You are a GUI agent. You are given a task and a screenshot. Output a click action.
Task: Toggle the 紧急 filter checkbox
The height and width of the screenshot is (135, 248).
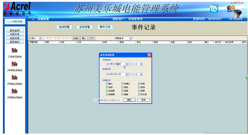pyautogui.click(x=139, y=87)
